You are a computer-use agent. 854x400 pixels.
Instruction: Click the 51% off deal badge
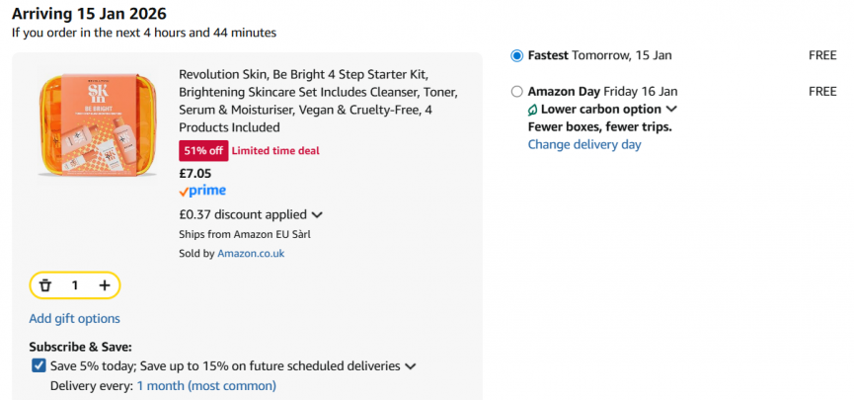[x=202, y=150]
